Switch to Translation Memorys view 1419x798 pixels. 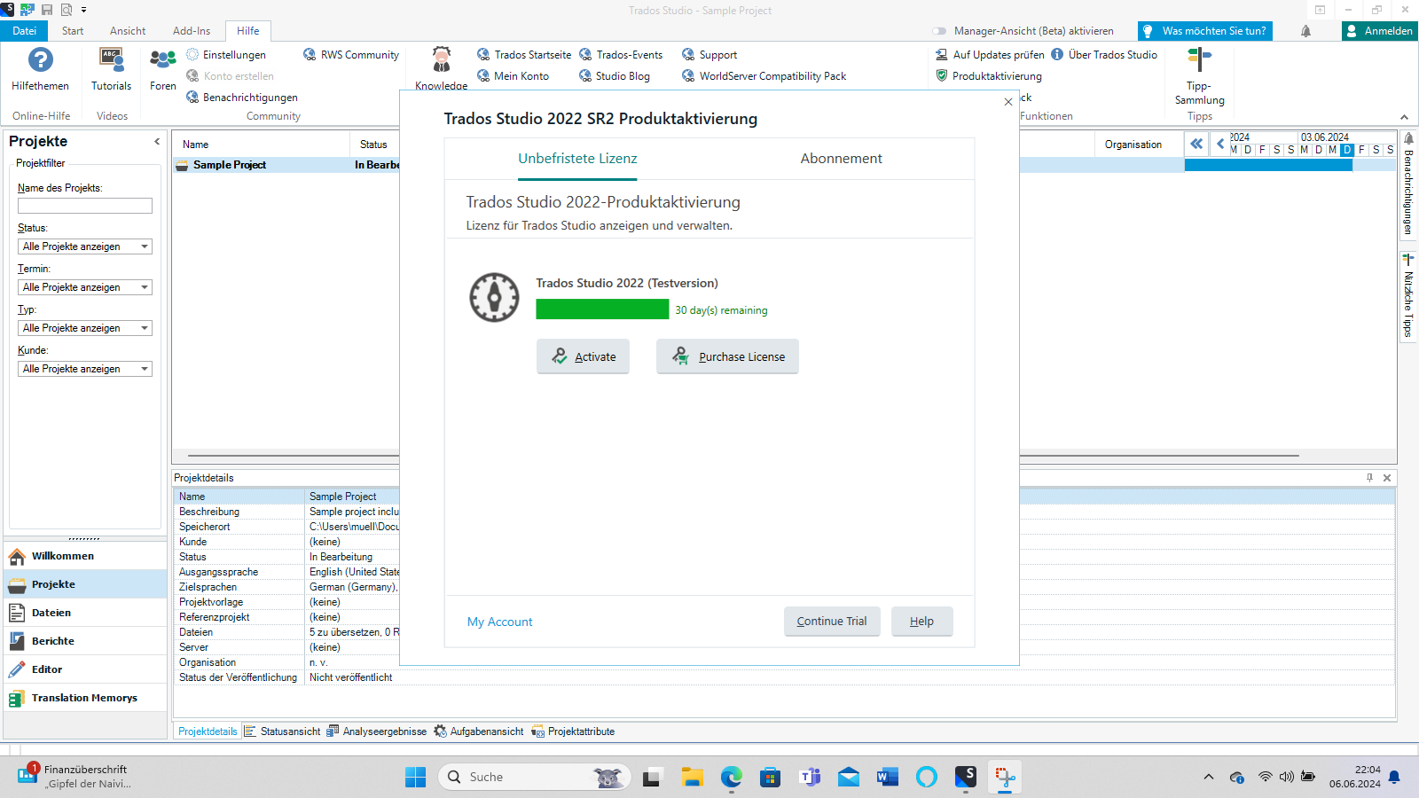[85, 698]
